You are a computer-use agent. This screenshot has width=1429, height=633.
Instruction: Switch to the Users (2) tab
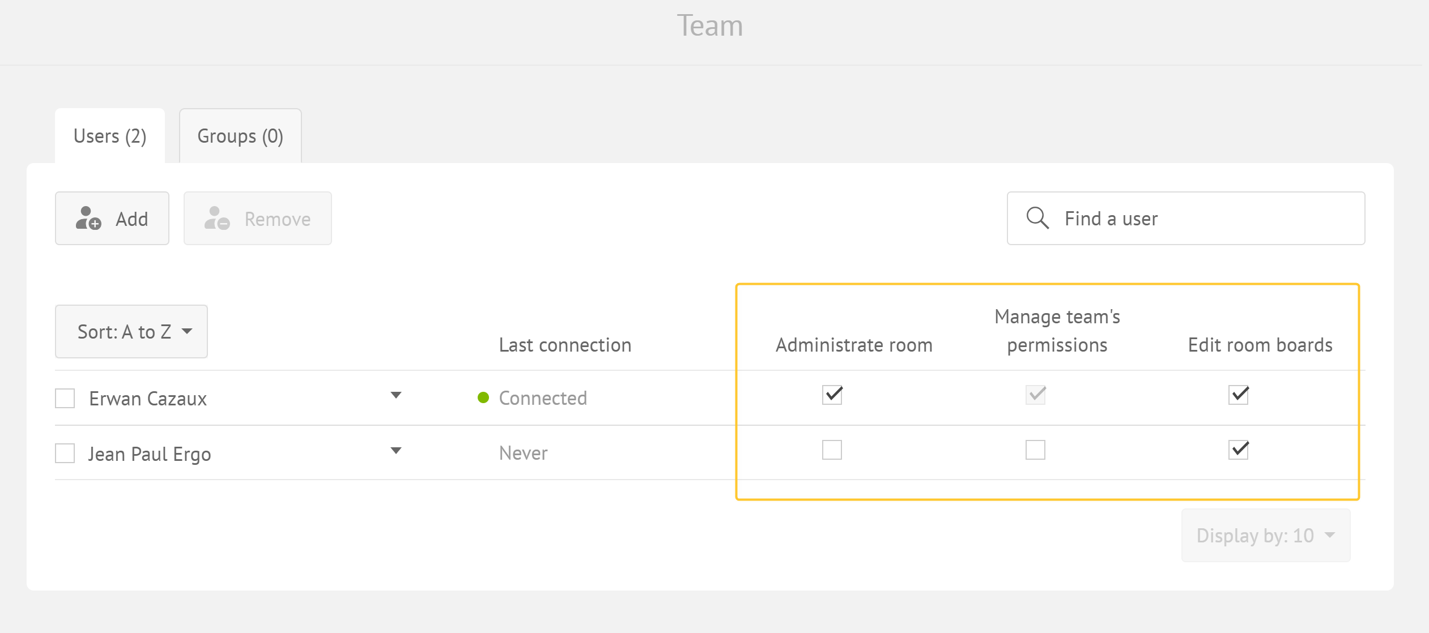(110, 136)
